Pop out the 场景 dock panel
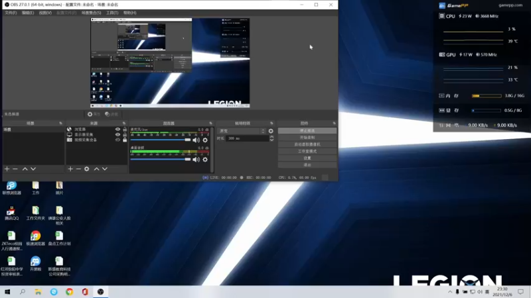This screenshot has width=531, height=298. tap(60, 123)
